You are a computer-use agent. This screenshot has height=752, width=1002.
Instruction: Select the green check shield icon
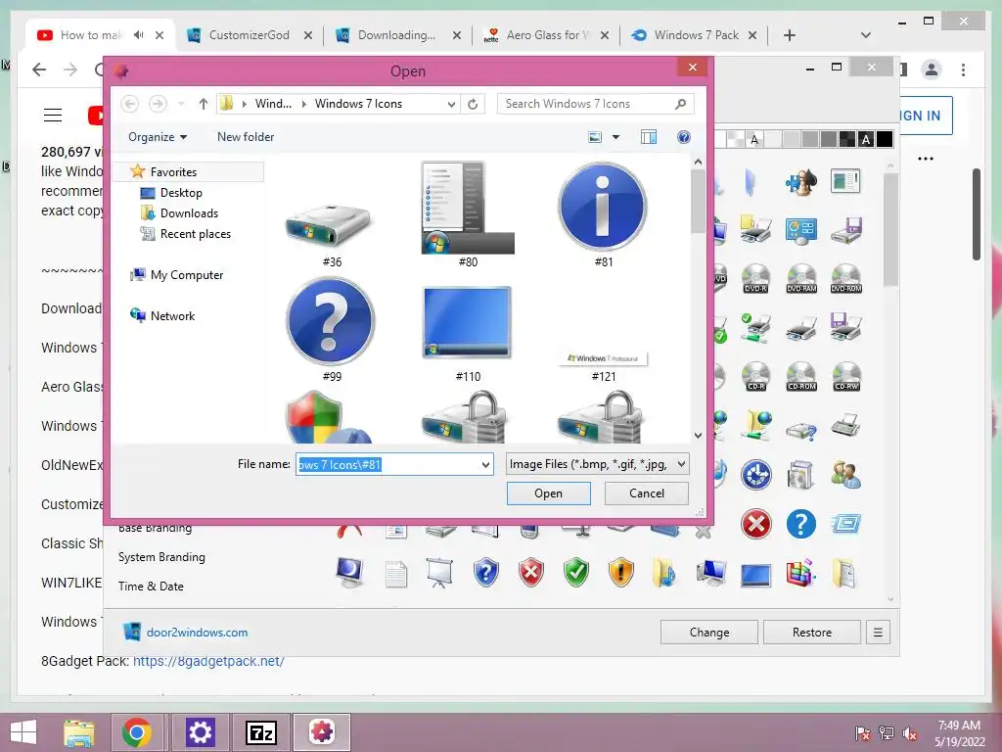click(x=575, y=572)
